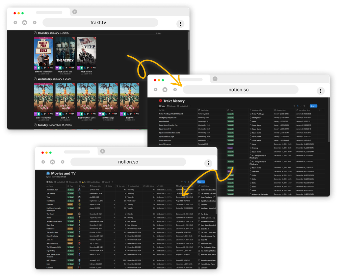This screenshot has height=277, width=337.
Task: Open the Trailer Park Boys poster thumbnail
Action: pos(44,51)
